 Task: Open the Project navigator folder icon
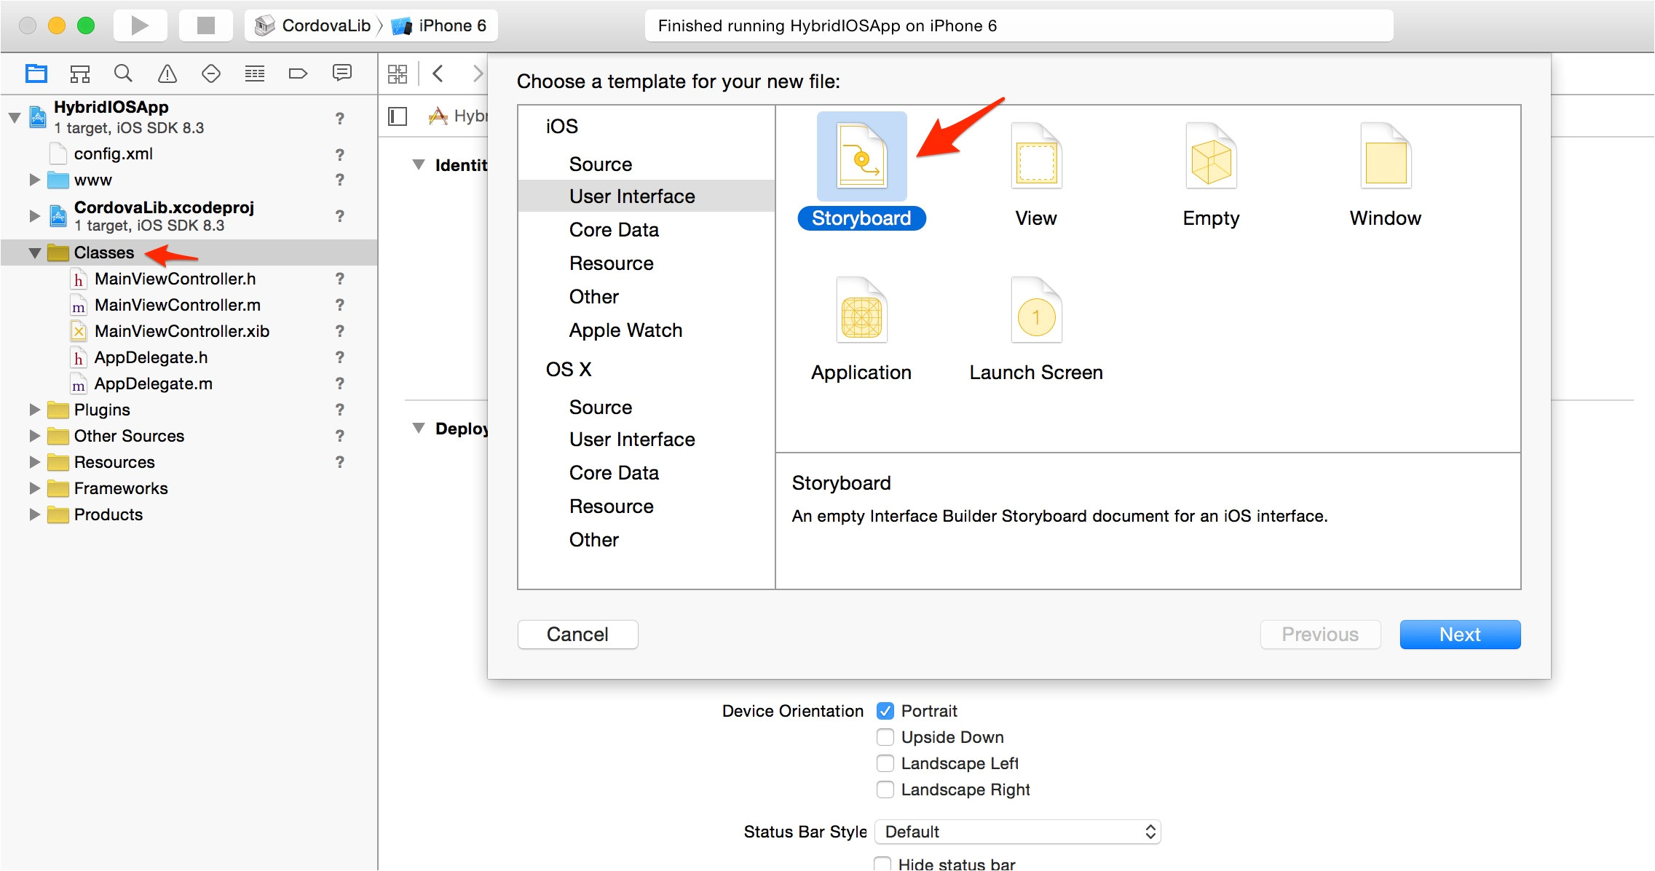pyautogui.click(x=36, y=73)
